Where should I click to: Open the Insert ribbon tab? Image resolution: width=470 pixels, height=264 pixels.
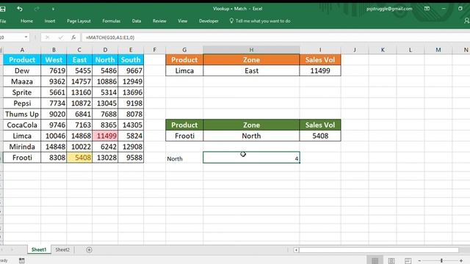click(x=50, y=21)
